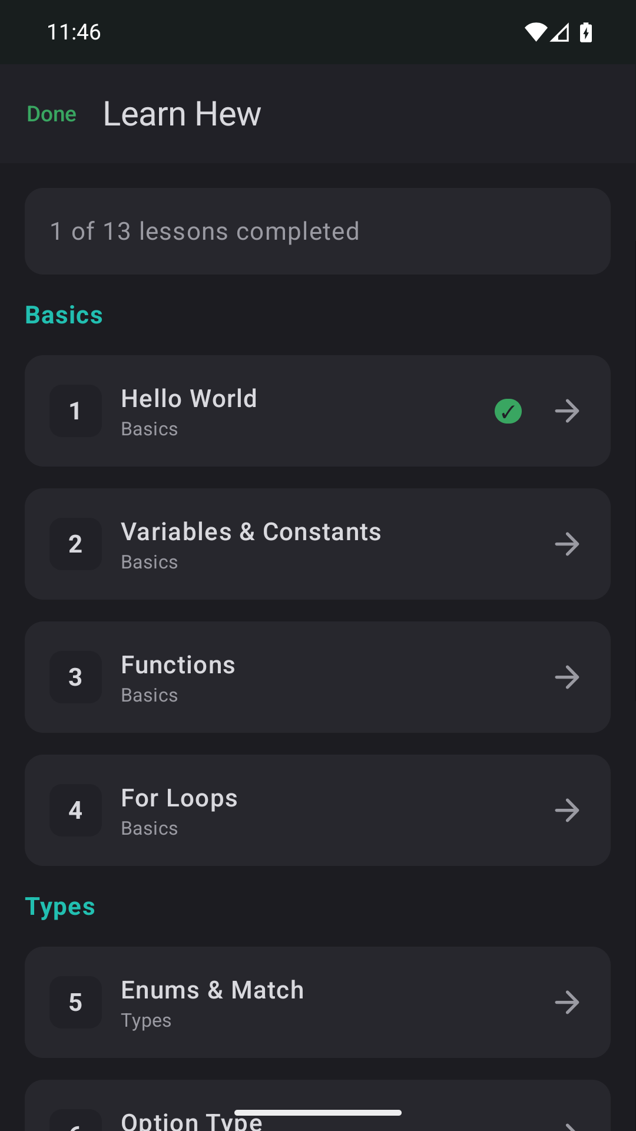636x1131 pixels.
Task: Click the Types section heading
Action: click(60, 907)
